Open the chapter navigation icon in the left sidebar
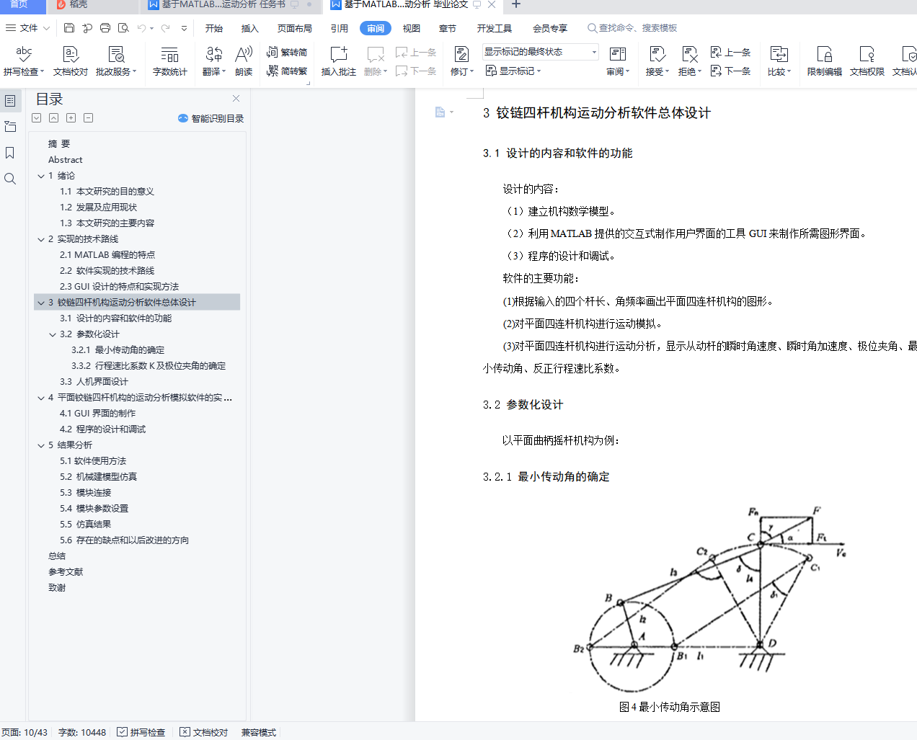 [10, 127]
